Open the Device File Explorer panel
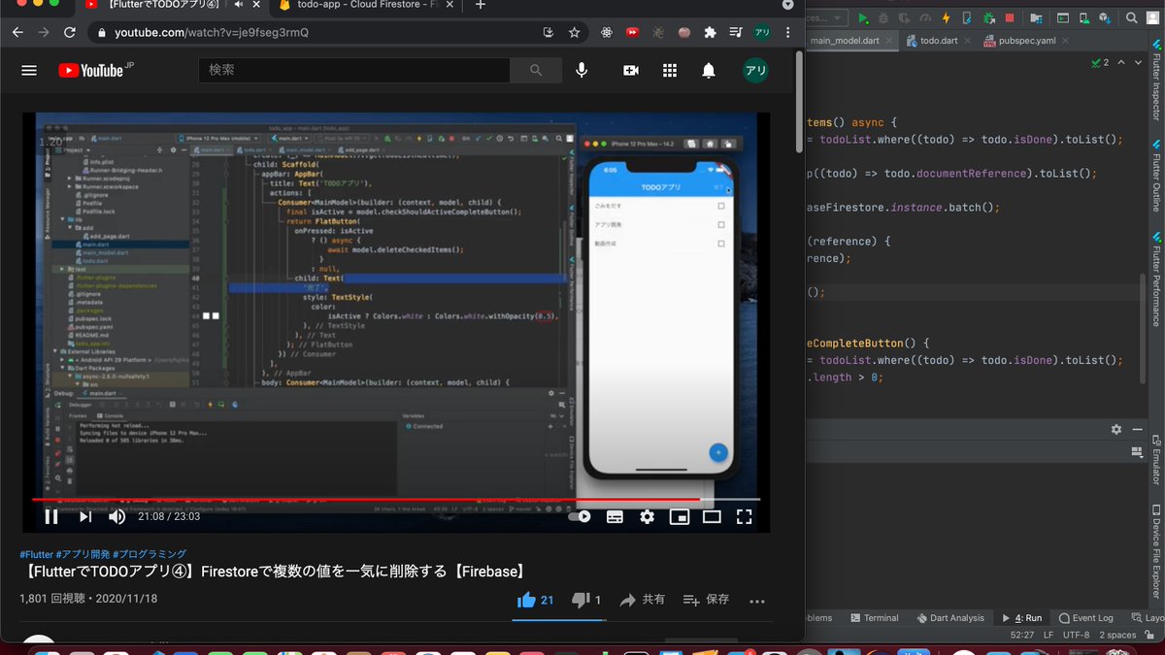 pos(1156,549)
